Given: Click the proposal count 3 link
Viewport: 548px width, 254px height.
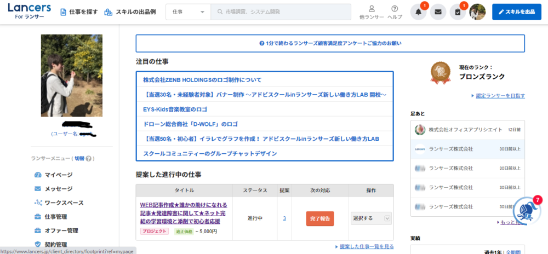Looking at the screenshot, I should (x=284, y=218).
